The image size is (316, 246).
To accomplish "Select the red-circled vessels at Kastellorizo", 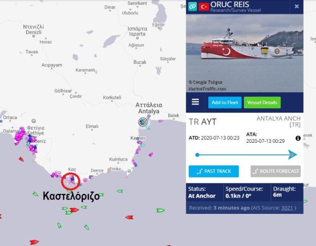I will pyautogui.click(x=71, y=181).
